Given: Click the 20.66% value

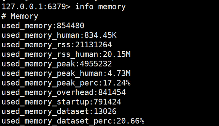Looking at the screenshot, I should (x=130, y=121).
